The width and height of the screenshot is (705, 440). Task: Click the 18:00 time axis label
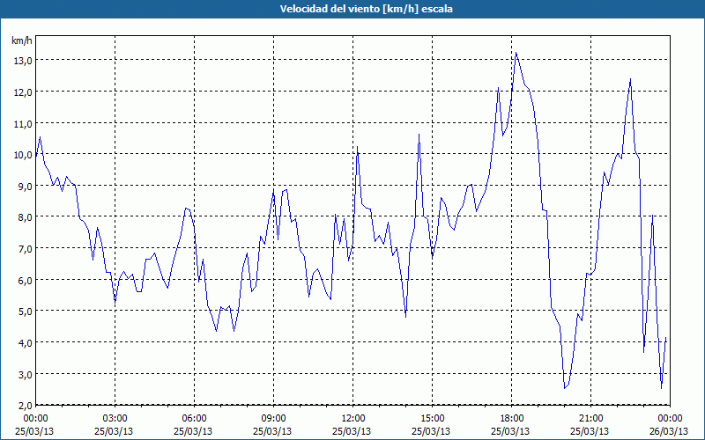click(512, 418)
